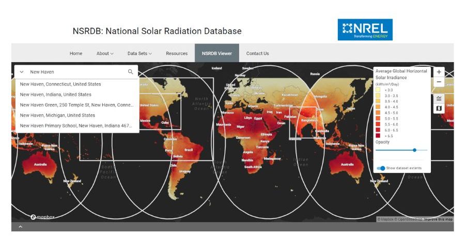Zoom in on the map
The height and width of the screenshot is (250, 465).
pyautogui.click(x=439, y=72)
